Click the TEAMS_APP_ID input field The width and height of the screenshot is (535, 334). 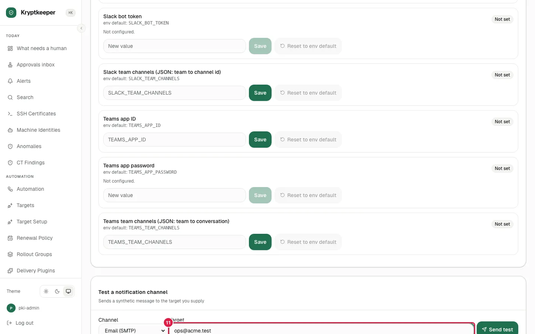(x=175, y=140)
